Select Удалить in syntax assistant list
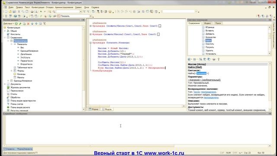The image size is (277, 156). click(209, 51)
